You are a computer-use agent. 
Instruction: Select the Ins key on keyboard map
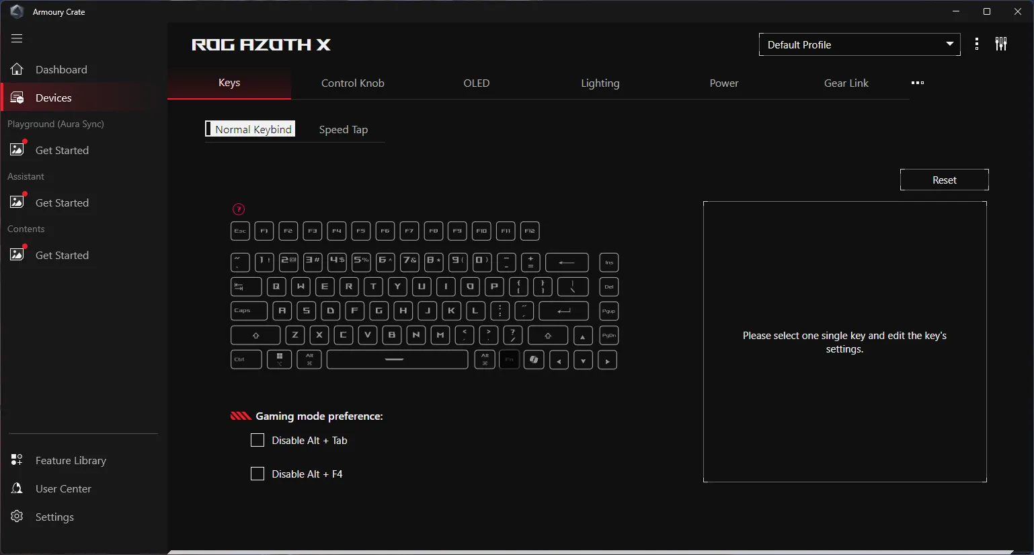[609, 262]
